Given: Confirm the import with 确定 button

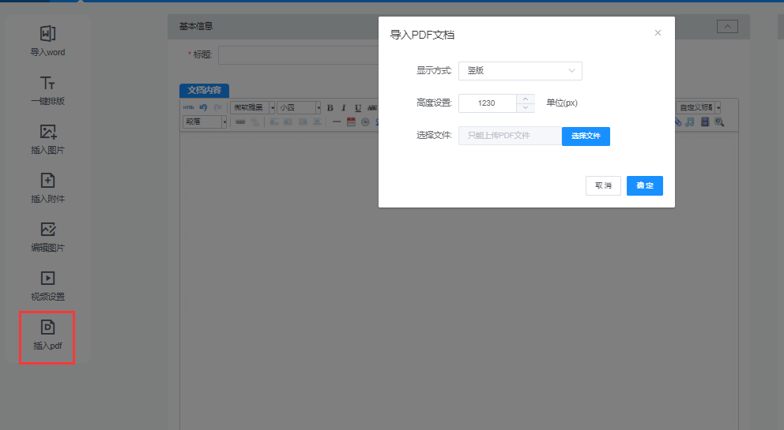Looking at the screenshot, I should 644,185.
